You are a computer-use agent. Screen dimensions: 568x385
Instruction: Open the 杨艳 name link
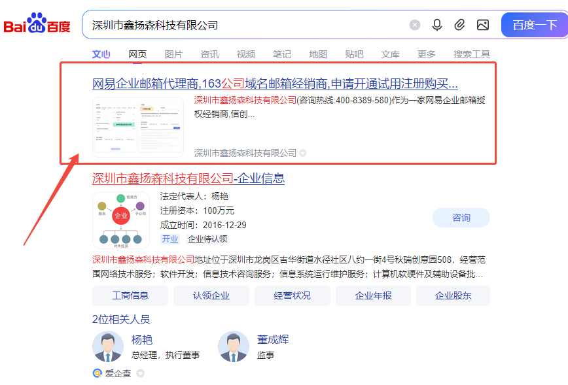[142, 340]
